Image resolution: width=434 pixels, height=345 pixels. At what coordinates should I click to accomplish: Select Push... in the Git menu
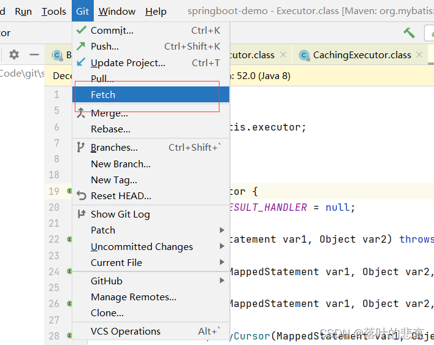(x=151, y=46)
